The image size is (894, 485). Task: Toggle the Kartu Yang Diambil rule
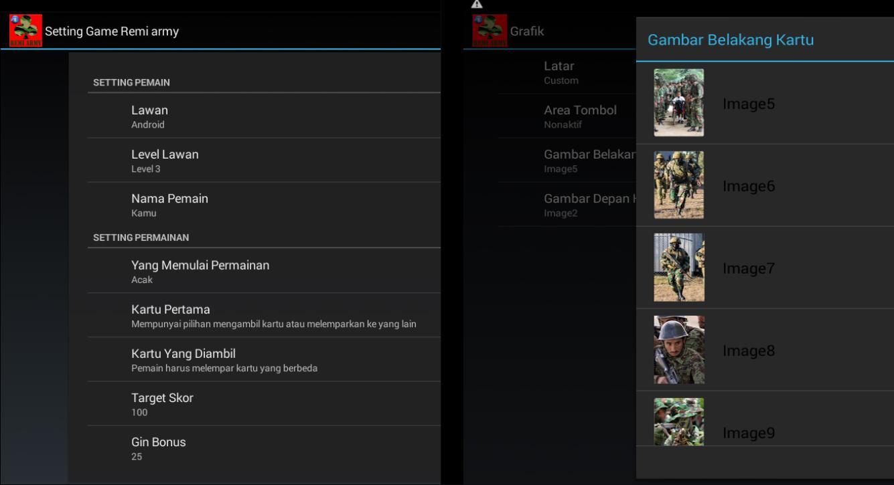pyautogui.click(x=264, y=360)
